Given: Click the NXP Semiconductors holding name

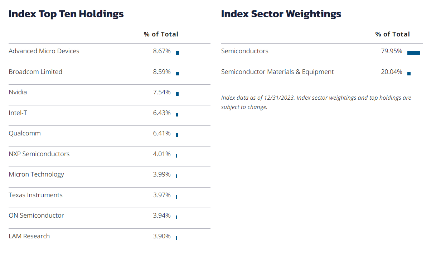Looking at the screenshot, I should [x=39, y=154].
